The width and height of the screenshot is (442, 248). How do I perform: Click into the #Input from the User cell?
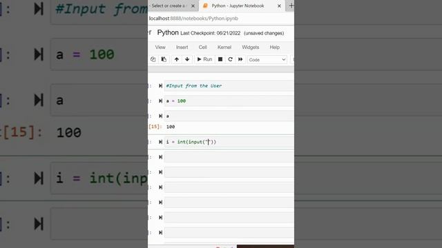tap(229, 85)
